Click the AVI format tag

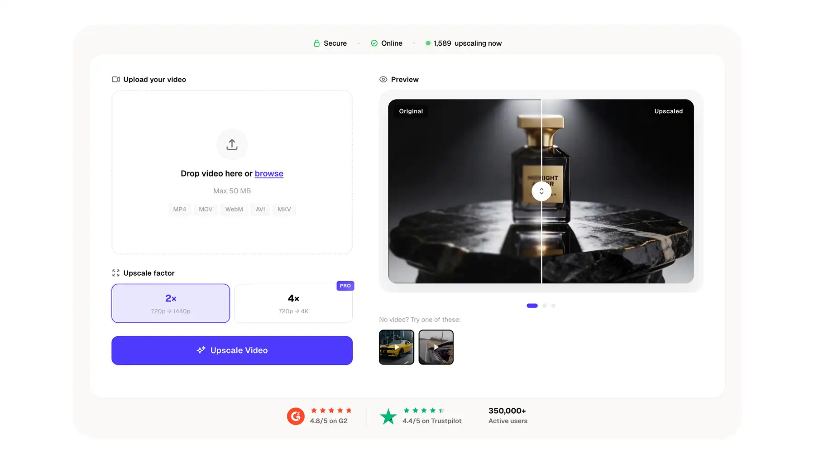260,209
